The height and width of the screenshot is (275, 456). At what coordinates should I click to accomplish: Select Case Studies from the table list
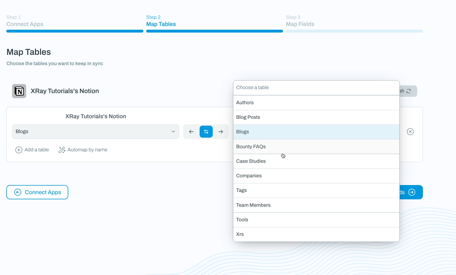[x=316, y=161]
